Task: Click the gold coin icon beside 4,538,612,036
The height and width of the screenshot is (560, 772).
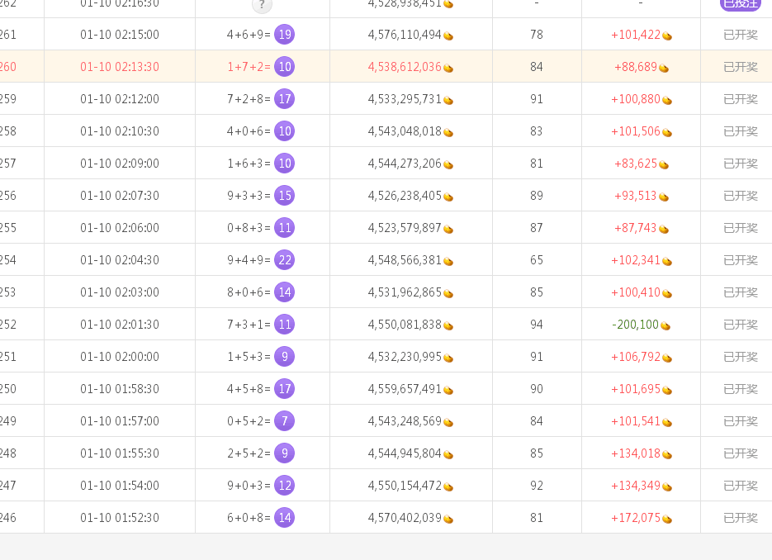Action: pos(448,68)
